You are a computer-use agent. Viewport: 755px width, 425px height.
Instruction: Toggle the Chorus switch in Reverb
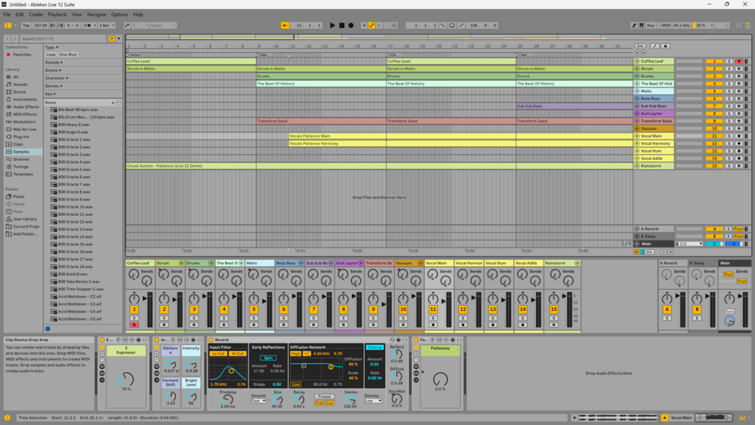[374, 347]
